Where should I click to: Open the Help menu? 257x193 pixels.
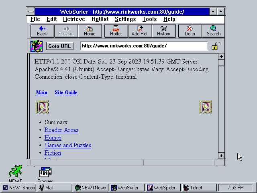pos(169,19)
